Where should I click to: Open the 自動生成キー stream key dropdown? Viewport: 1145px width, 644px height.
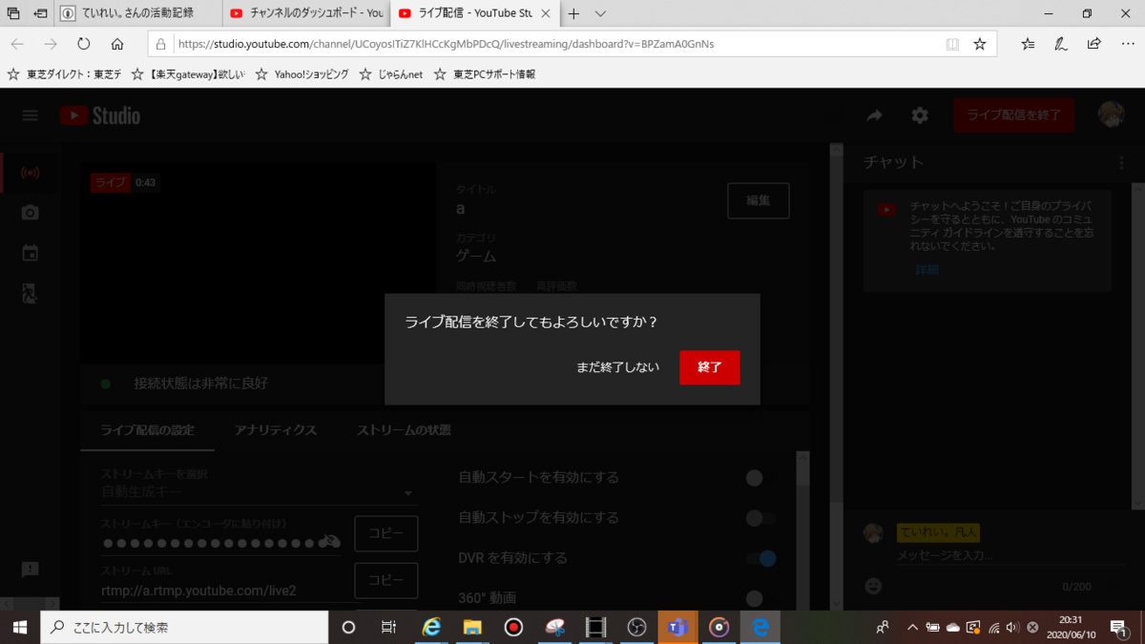pos(408,491)
